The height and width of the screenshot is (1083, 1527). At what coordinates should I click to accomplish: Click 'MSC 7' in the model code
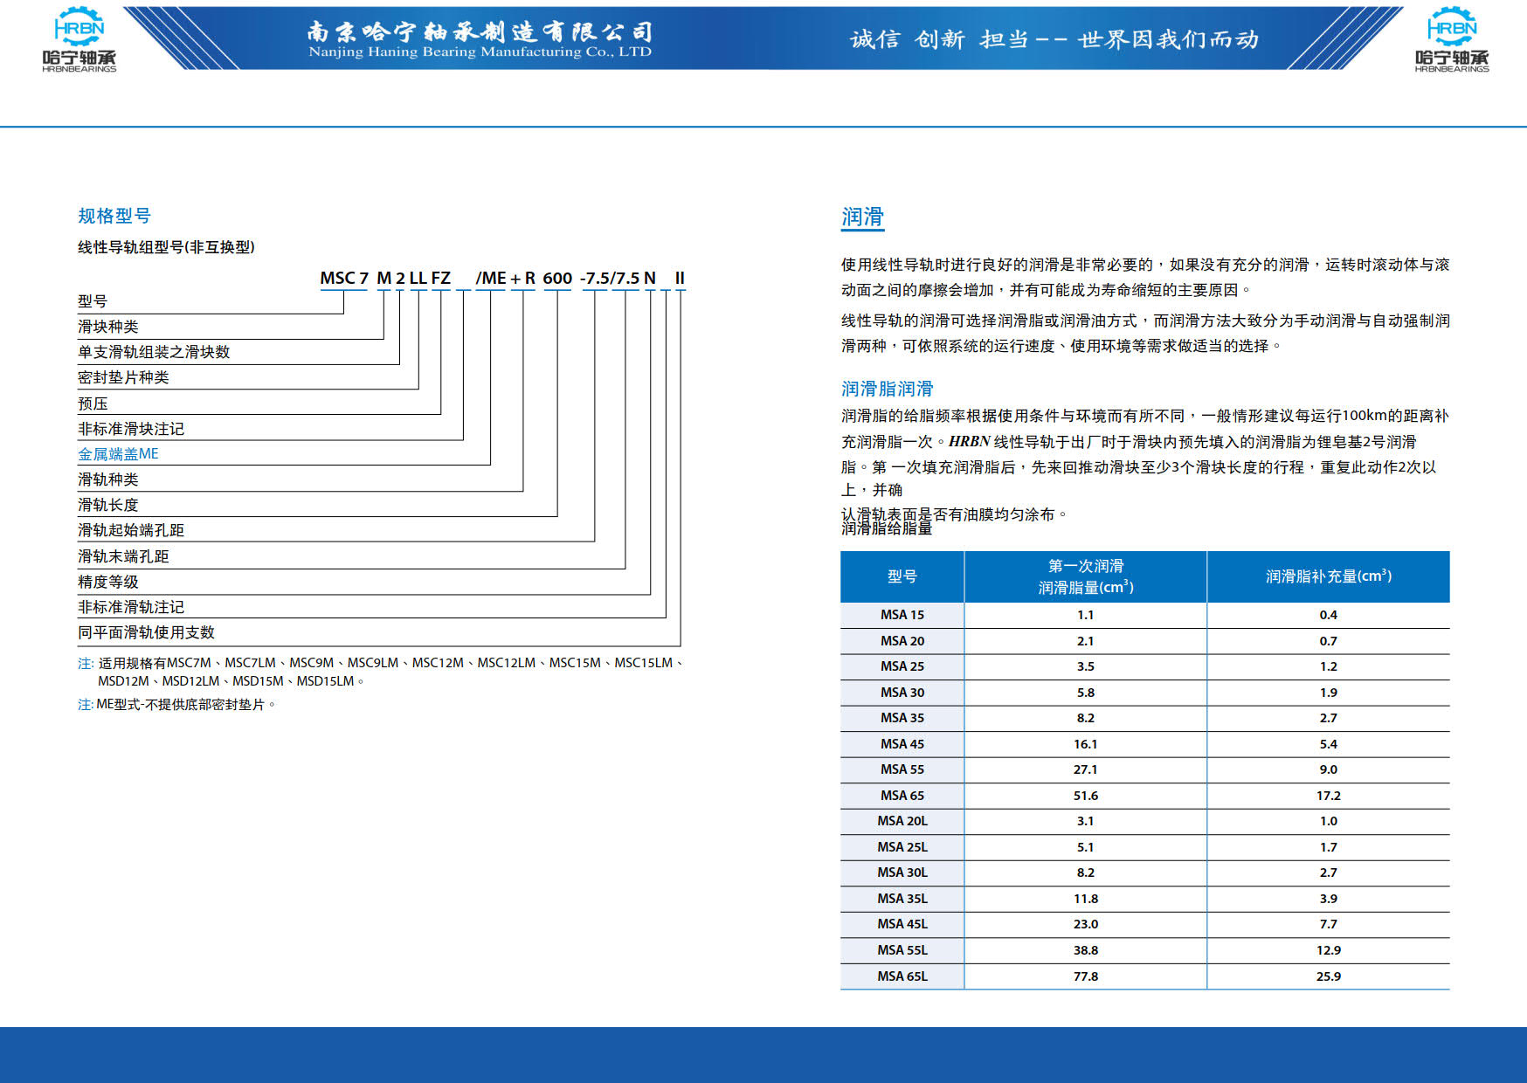click(344, 278)
